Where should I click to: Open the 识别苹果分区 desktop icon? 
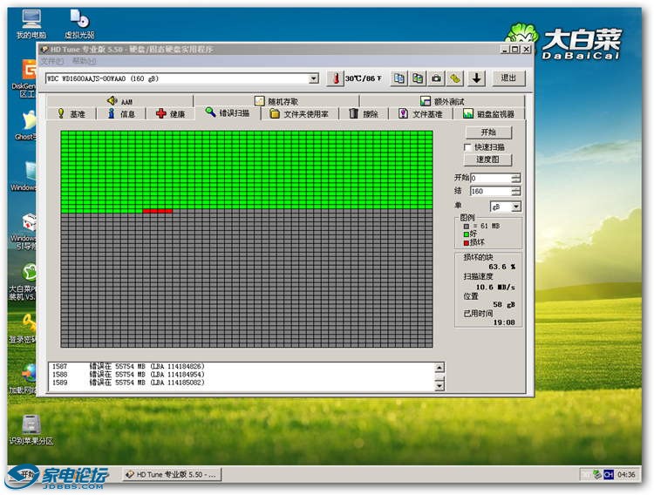pos(31,430)
